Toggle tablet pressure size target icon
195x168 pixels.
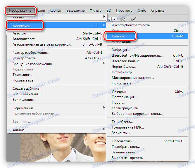(x=134, y=19)
